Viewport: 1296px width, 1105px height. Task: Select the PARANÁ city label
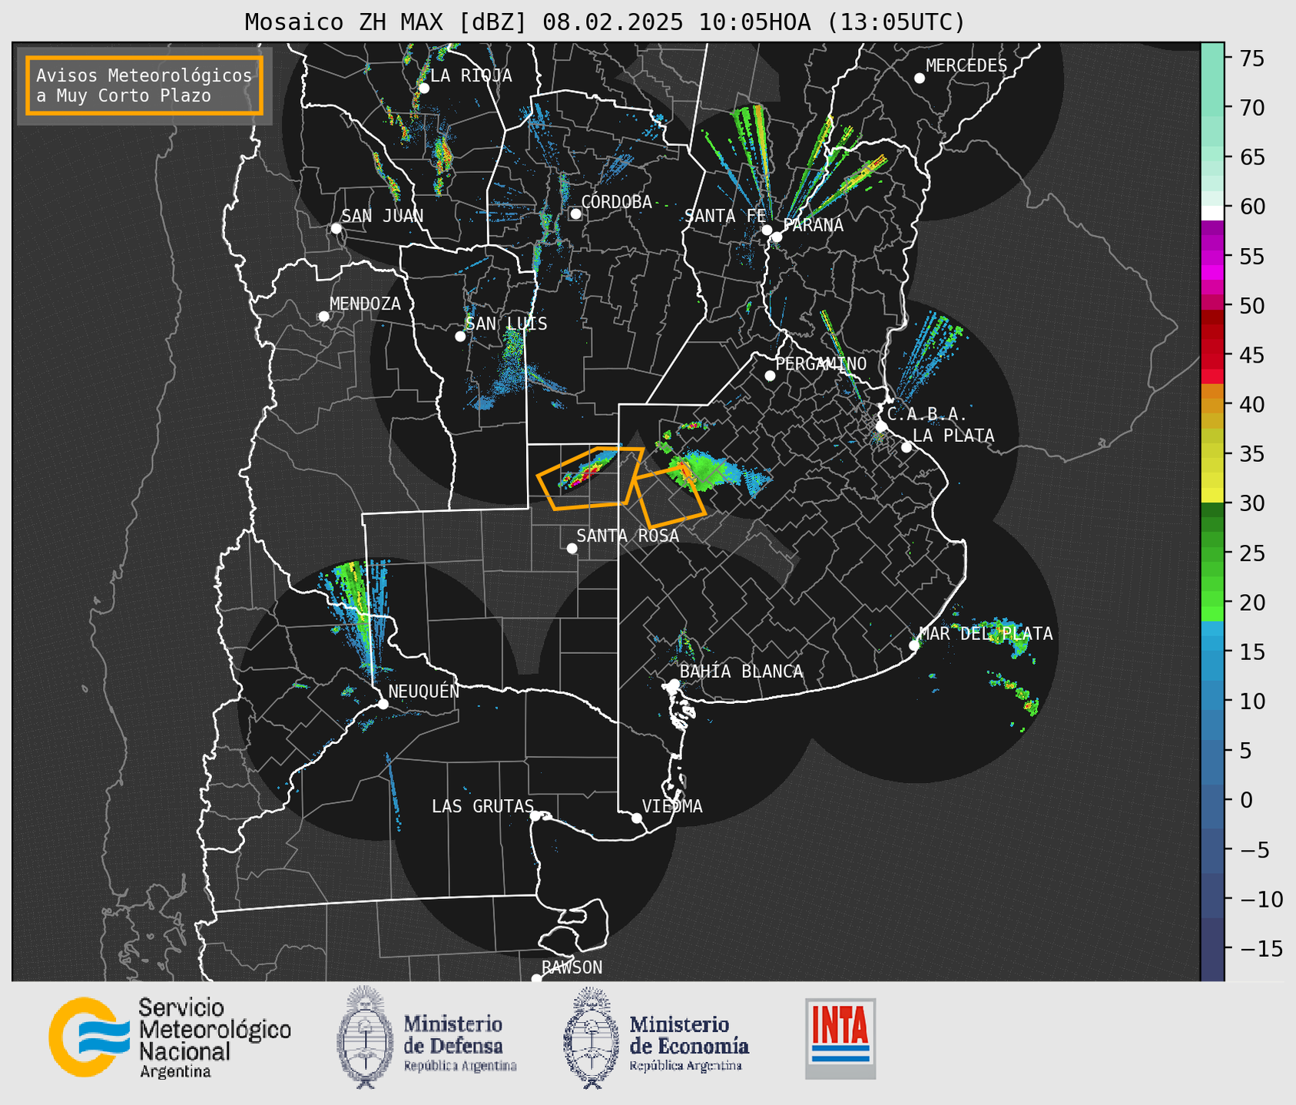(813, 225)
